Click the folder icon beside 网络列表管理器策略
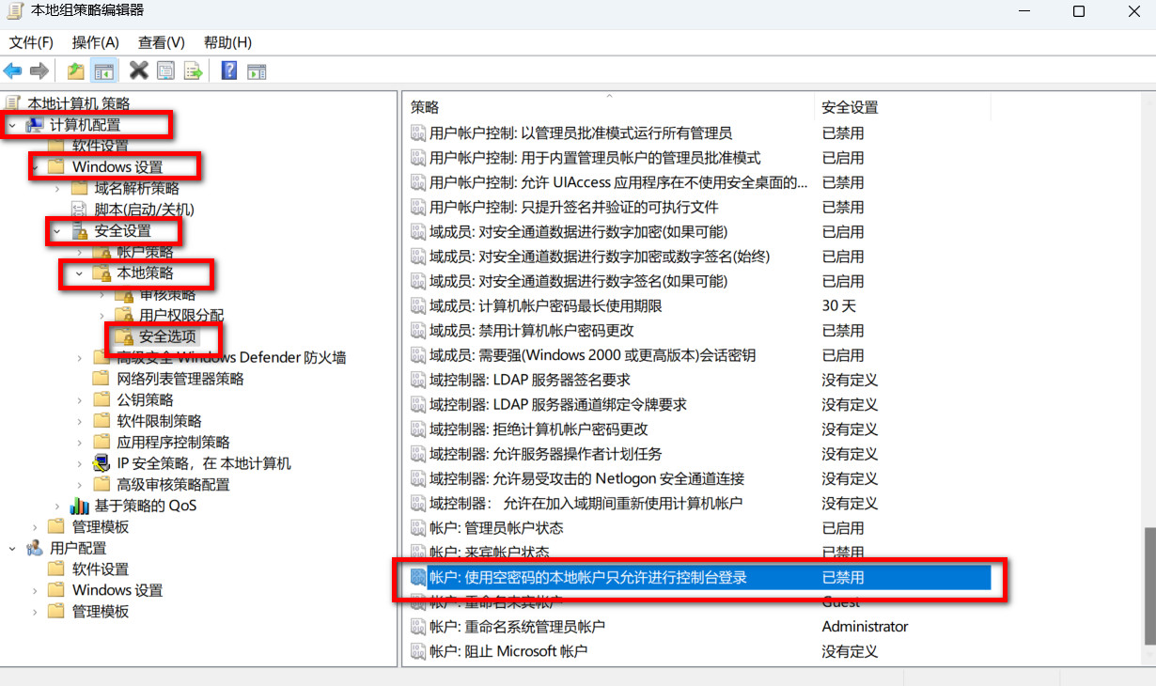 click(x=102, y=378)
